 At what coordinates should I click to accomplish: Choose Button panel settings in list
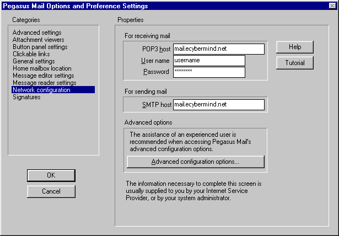(x=40, y=47)
